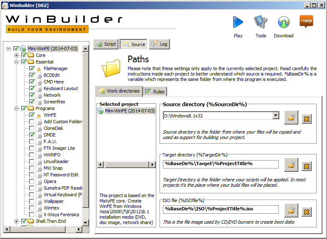Click the BCDEdit script gear icon

click(x=39, y=76)
